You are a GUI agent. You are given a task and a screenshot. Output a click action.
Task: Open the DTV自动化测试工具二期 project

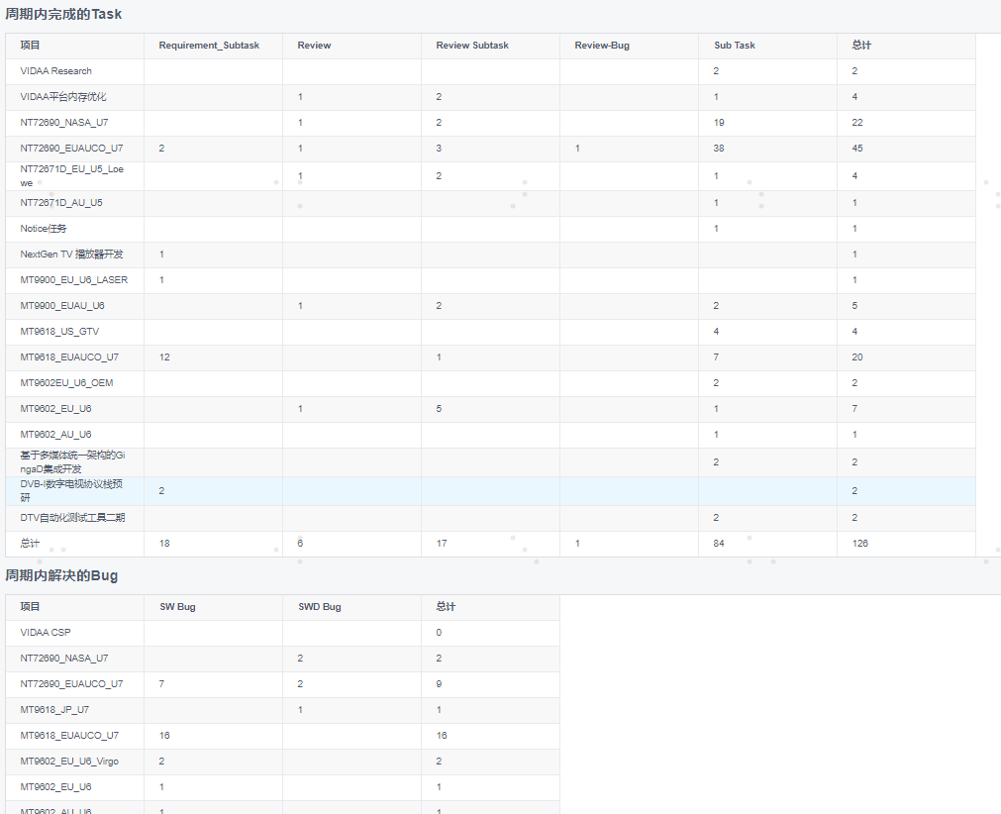[72, 518]
